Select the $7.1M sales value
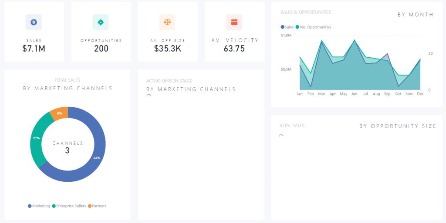 pyautogui.click(x=34, y=49)
